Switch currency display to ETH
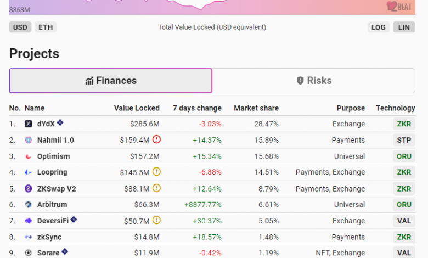The height and width of the screenshot is (258, 428). (46, 27)
